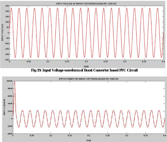
Task: Click the -2000 tick on current axis
Action: click(10, 126)
